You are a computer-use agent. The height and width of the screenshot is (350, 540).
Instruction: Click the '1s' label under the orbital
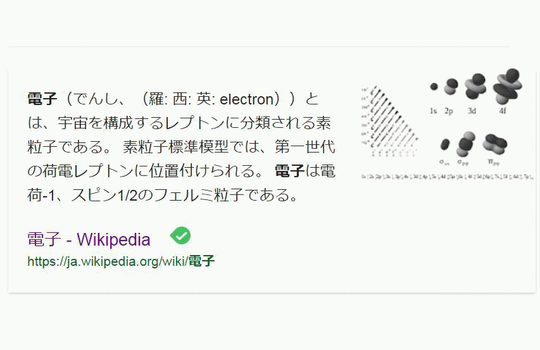tap(433, 111)
